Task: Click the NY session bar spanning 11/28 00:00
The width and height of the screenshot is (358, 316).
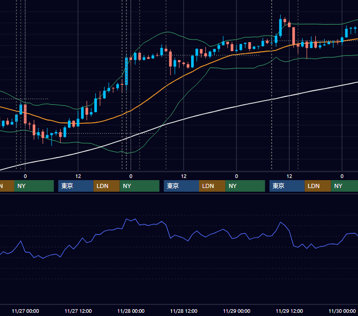Action: click(x=140, y=186)
